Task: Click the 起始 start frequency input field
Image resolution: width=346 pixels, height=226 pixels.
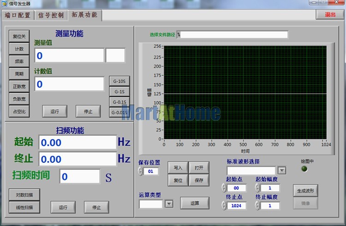Action: [77, 143]
